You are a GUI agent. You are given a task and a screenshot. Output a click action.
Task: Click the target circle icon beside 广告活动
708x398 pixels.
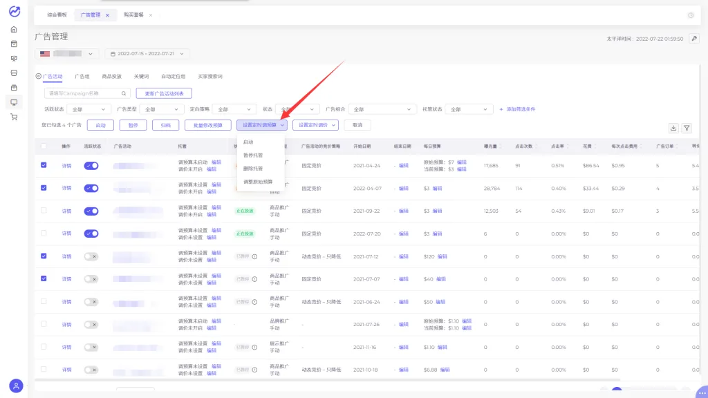click(x=39, y=76)
